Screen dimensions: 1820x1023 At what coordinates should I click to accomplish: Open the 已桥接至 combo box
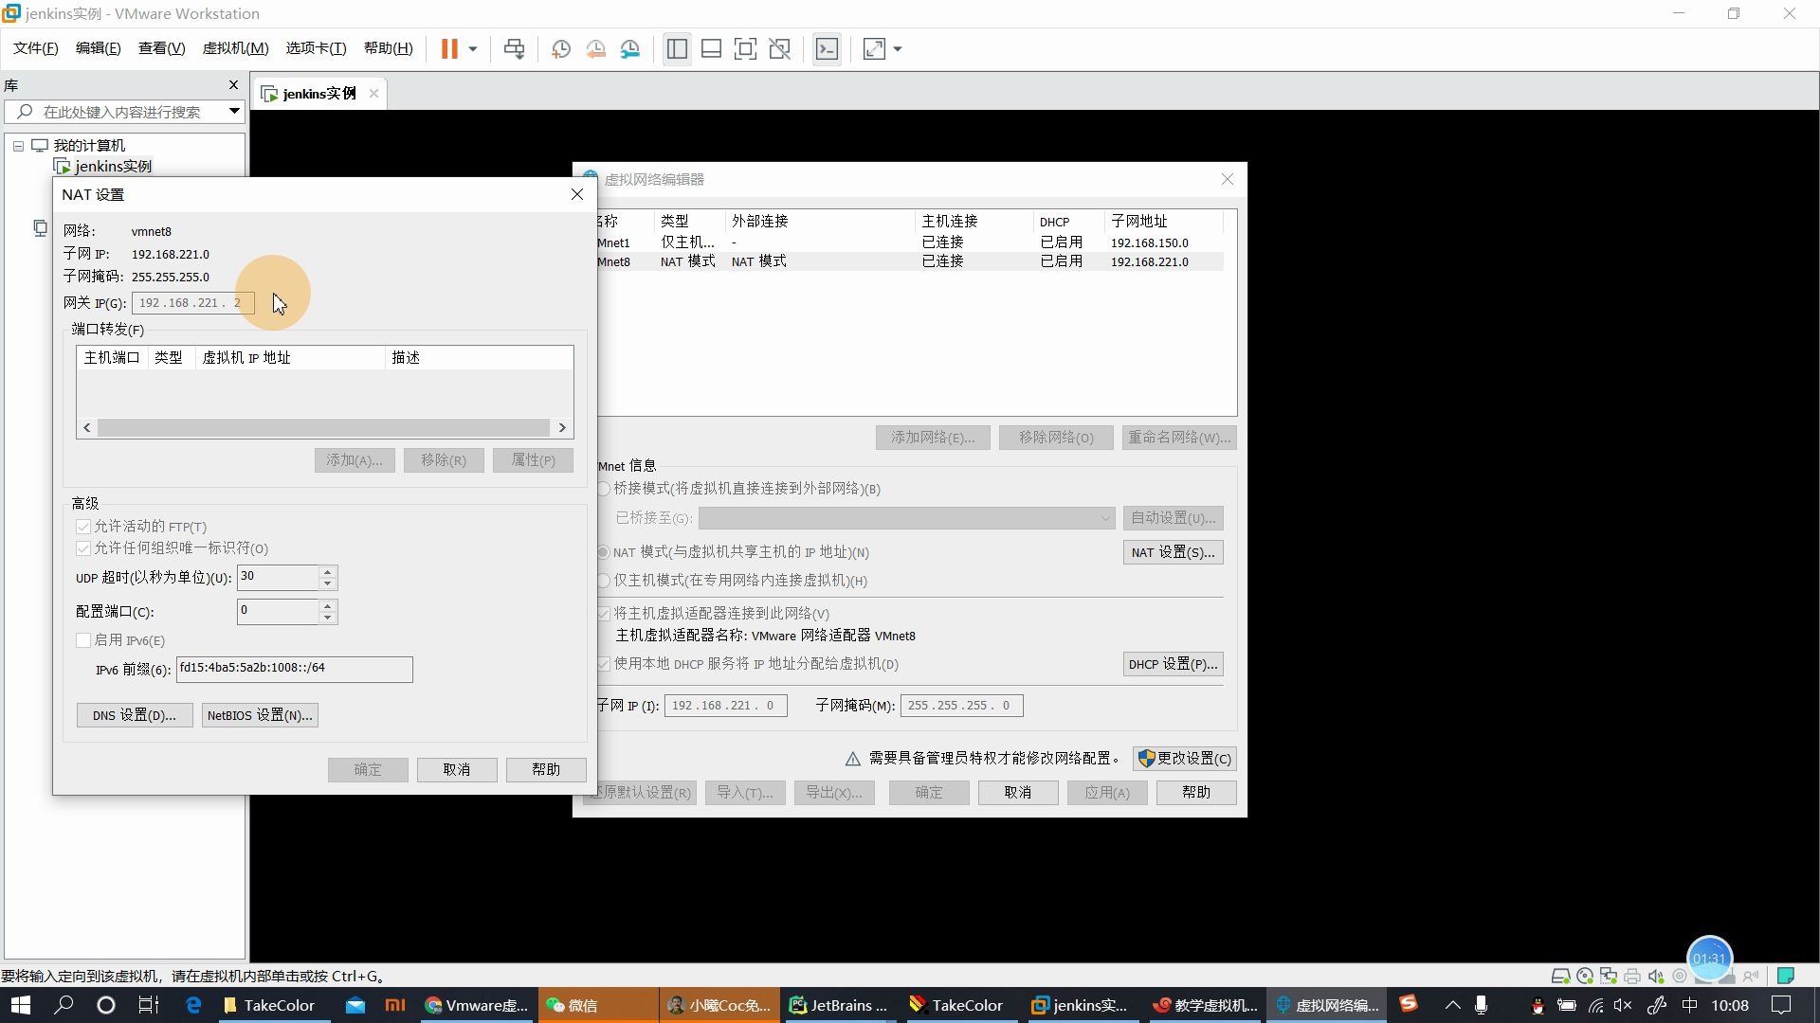coord(906,518)
